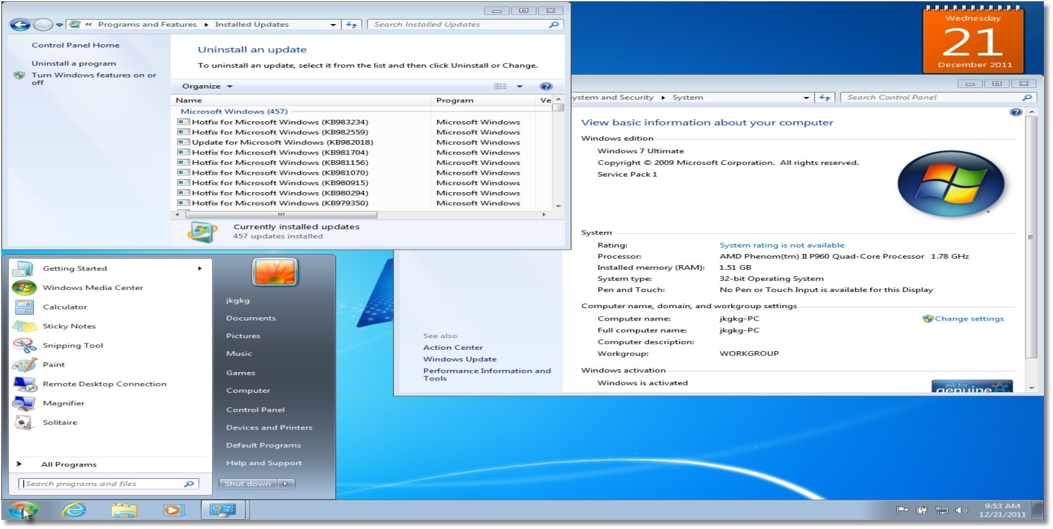Image resolution: width=1053 pixels, height=529 pixels.
Task: Click Search Installed Updates field
Action: (x=465, y=25)
